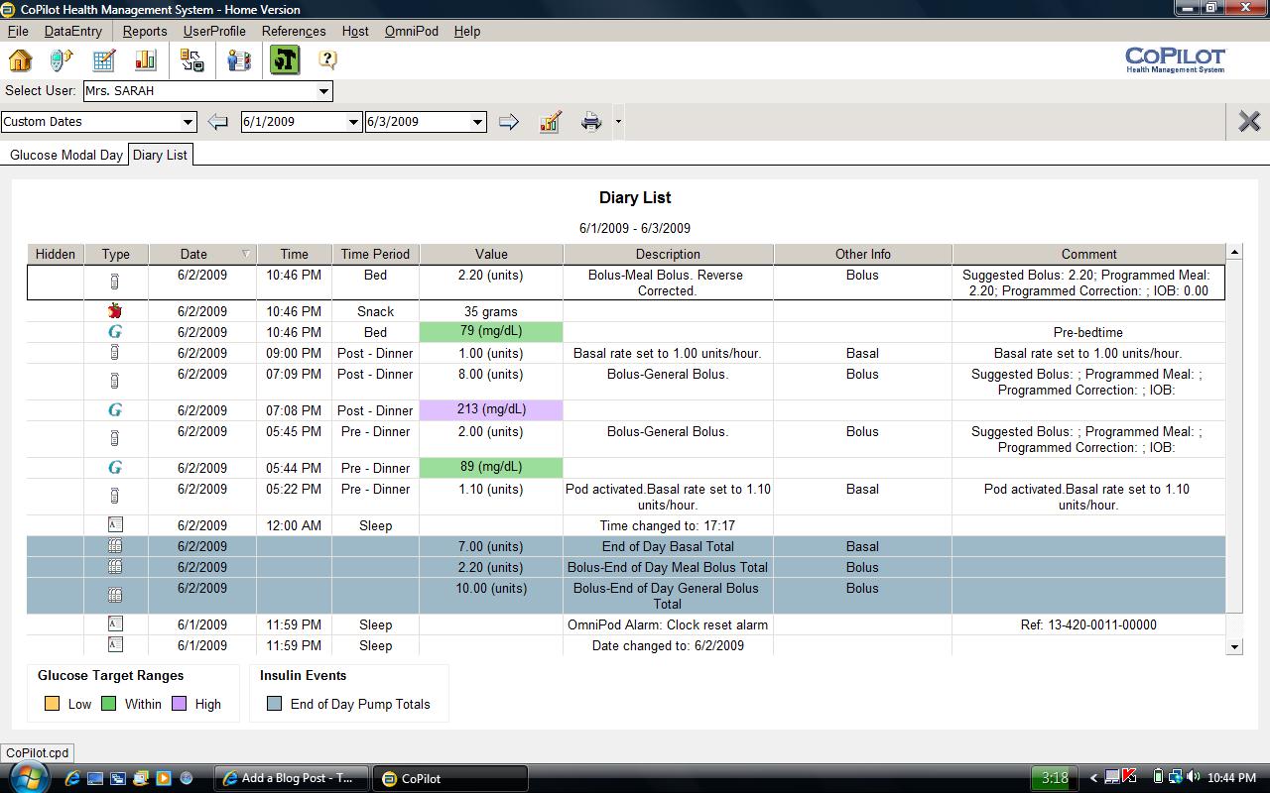The height and width of the screenshot is (793, 1270).
Task: Click the printer icon
Action: 591,122
